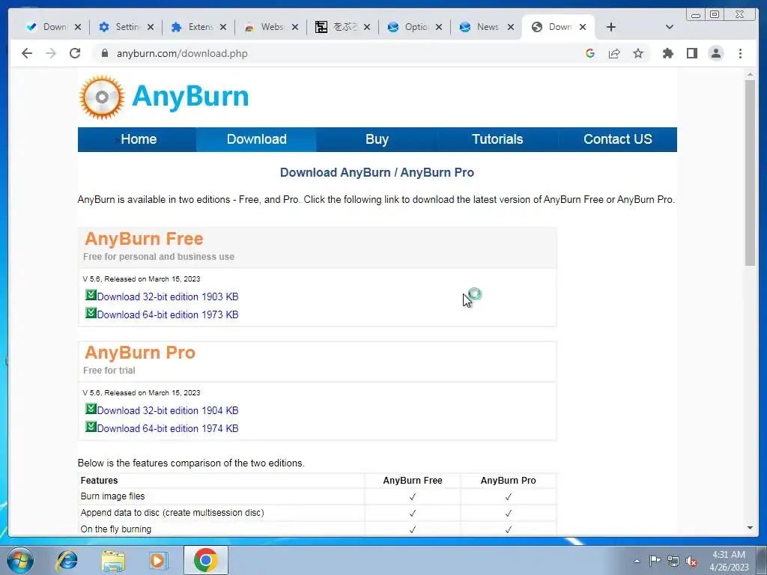767x575 pixels.
Task: Click the AnyBurn sun disc logo
Action: click(102, 97)
